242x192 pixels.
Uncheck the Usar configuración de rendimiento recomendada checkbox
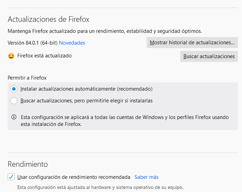11,177
